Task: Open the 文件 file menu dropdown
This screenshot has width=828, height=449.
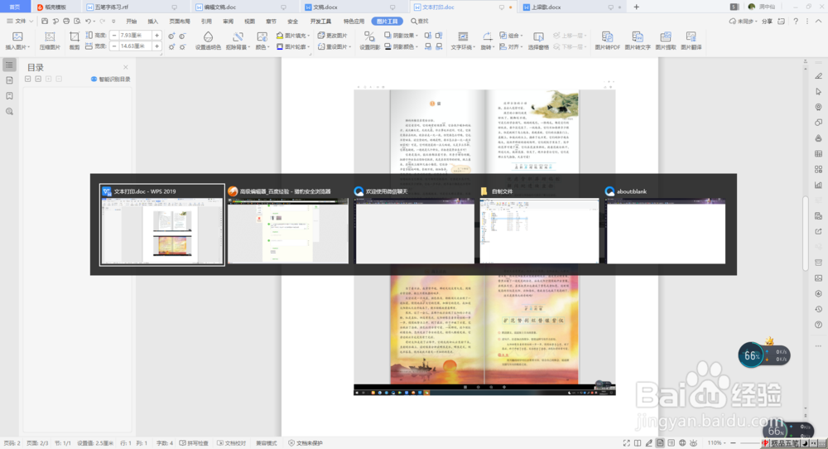Action: [x=20, y=22]
